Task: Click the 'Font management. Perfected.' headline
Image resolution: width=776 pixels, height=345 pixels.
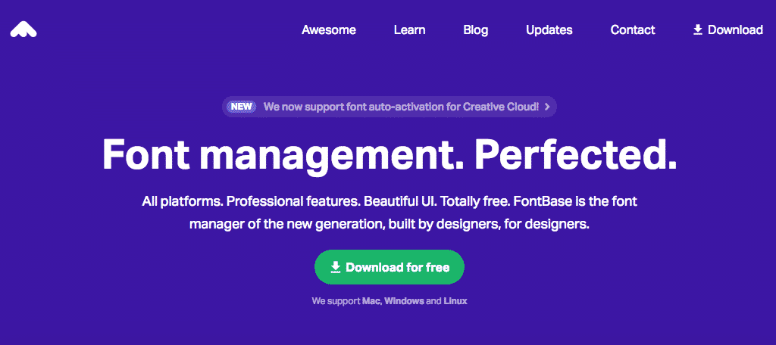Action: pyautogui.click(x=389, y=154)
